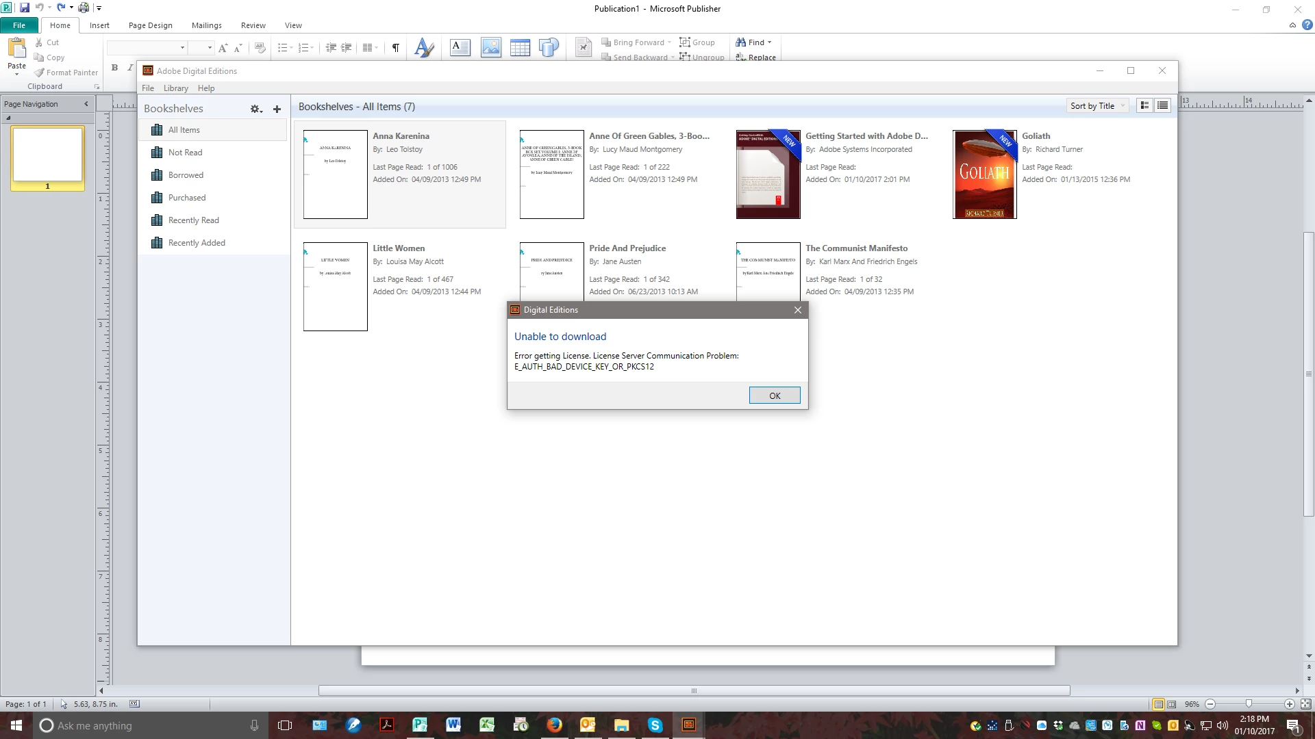This screenshot has width=1315, height=739.
Task: Click the Draw Text Box icon
Action: pos(460,47)
